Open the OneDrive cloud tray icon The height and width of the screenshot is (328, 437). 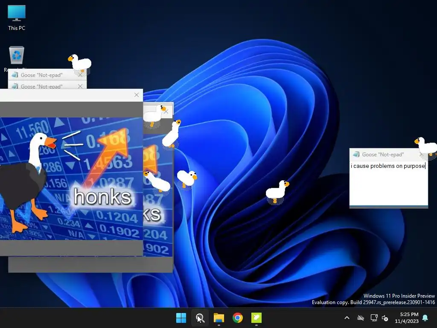[x=361, y=318]
